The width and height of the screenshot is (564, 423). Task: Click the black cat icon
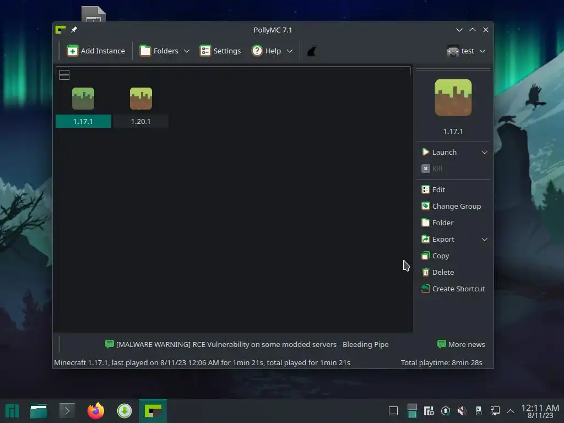312,51
